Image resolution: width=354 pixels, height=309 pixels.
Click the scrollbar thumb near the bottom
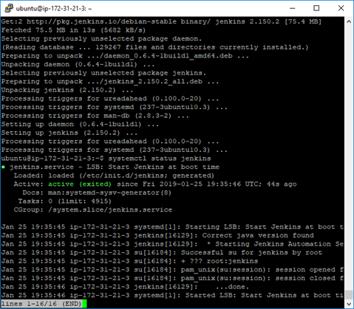coord(349,294)
